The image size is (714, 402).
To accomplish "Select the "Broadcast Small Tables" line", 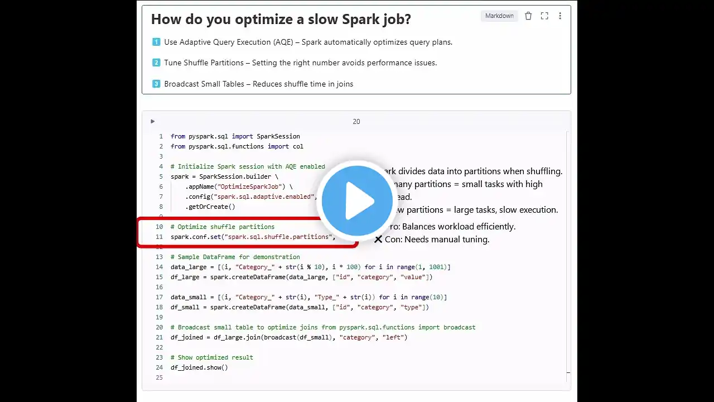I will (252, 84).
